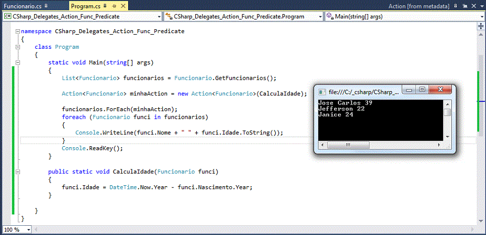Maximize the console output window
Screen dimensions: 486x235
coord(422,90)
